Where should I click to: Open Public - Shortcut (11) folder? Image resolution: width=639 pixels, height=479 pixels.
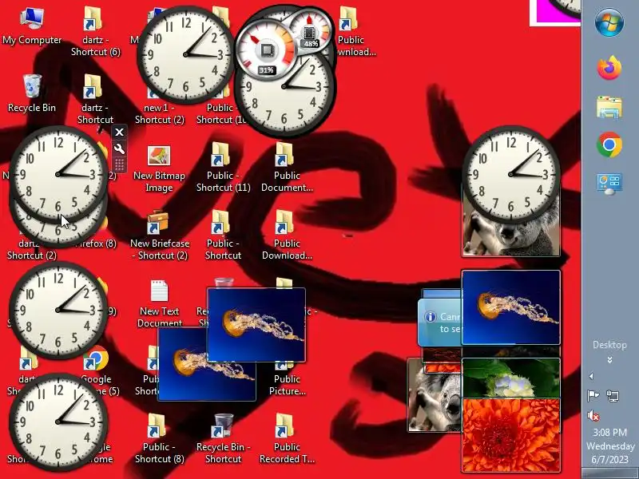[223, 167]
